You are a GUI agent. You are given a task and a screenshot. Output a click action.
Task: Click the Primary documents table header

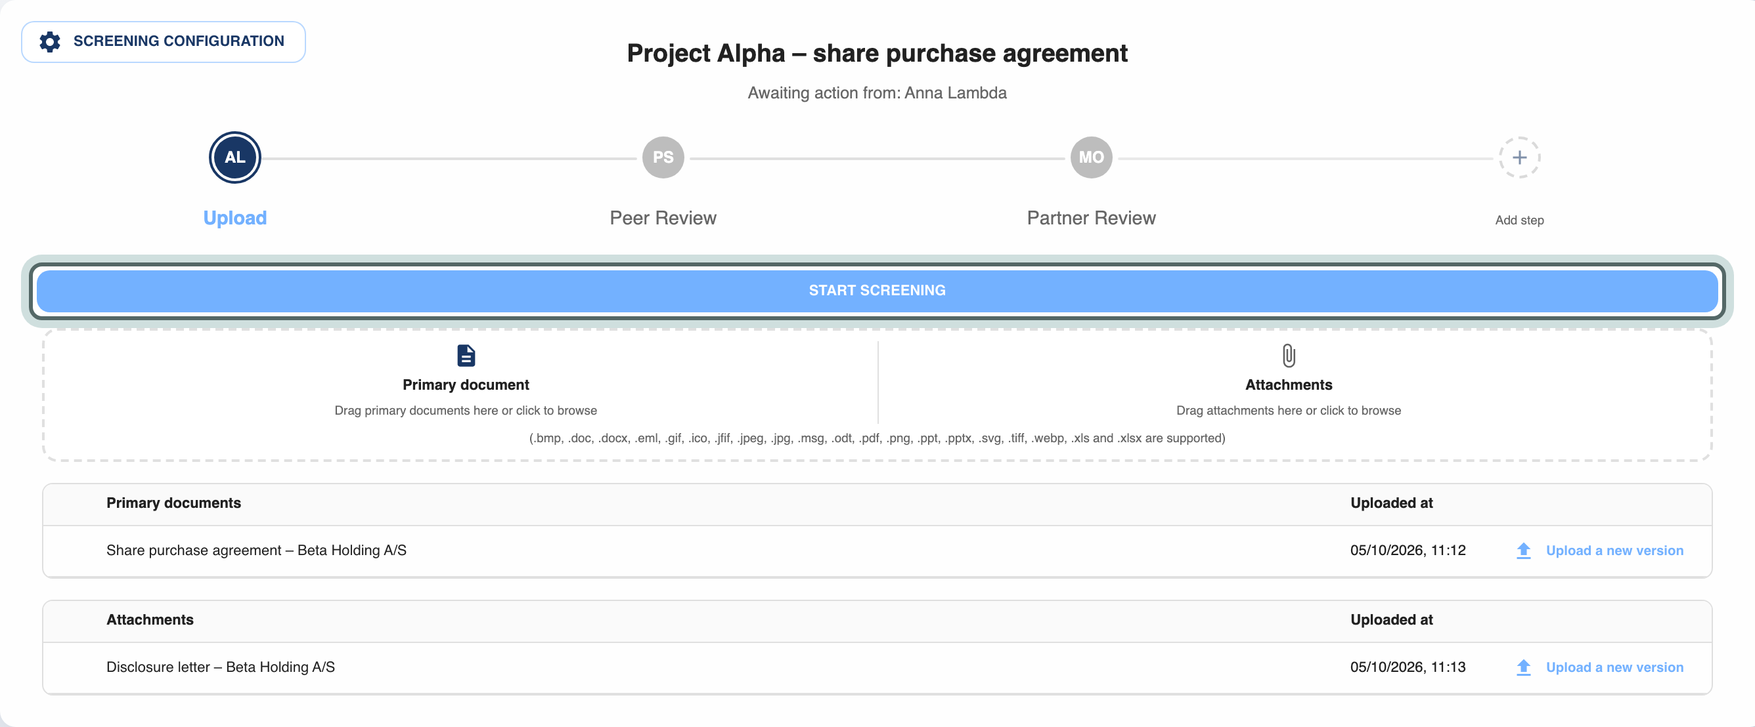(173, 503)
